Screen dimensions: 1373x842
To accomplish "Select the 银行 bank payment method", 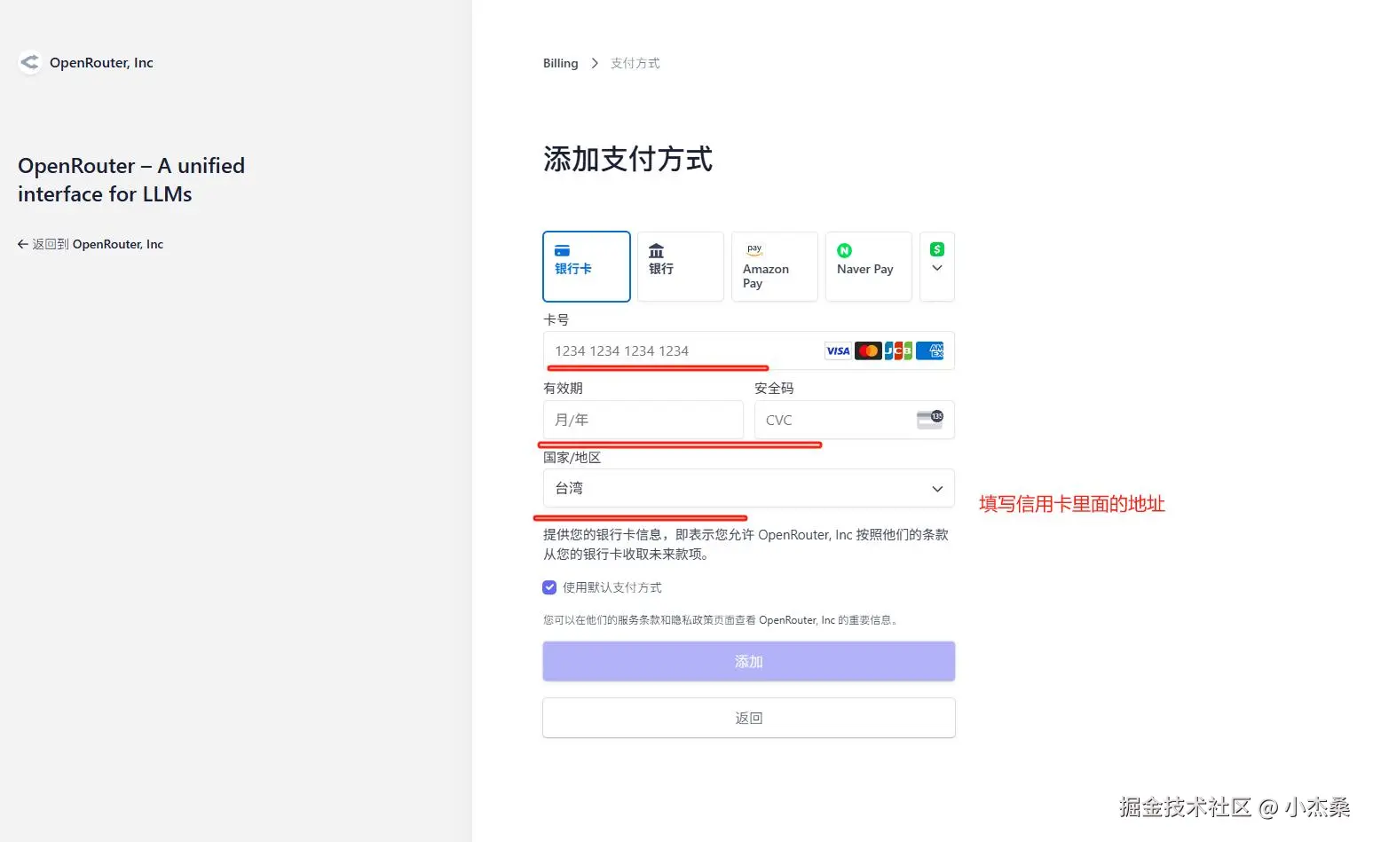I will pos(680,266).
